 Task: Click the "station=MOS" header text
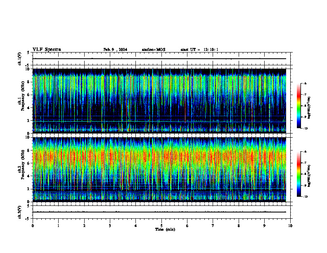click(154, 50)
